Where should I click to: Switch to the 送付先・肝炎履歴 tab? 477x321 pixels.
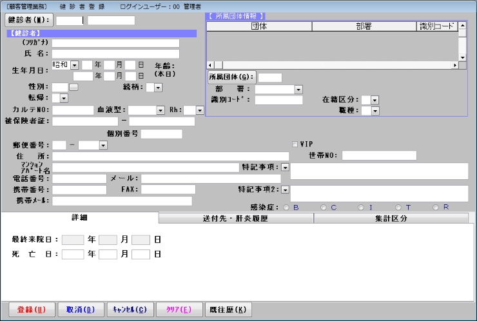pyautogui.click(x=235, y=219)
